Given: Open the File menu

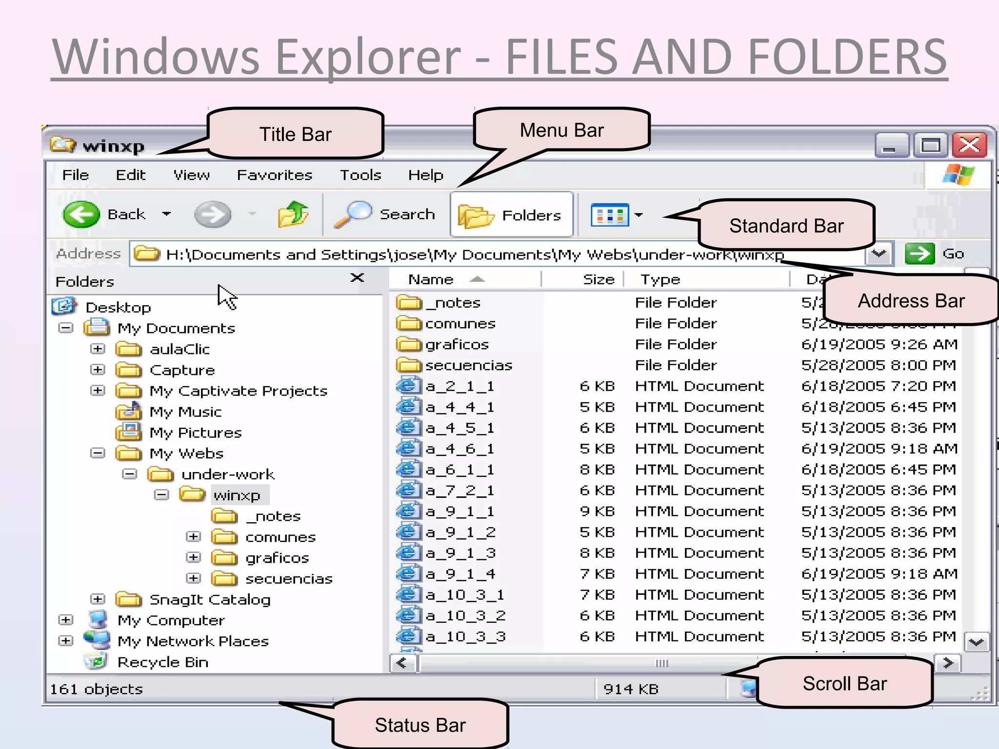Looking at the screenshot, I should coord(76,175).
